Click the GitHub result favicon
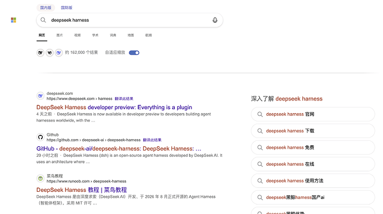 [41, 137]
